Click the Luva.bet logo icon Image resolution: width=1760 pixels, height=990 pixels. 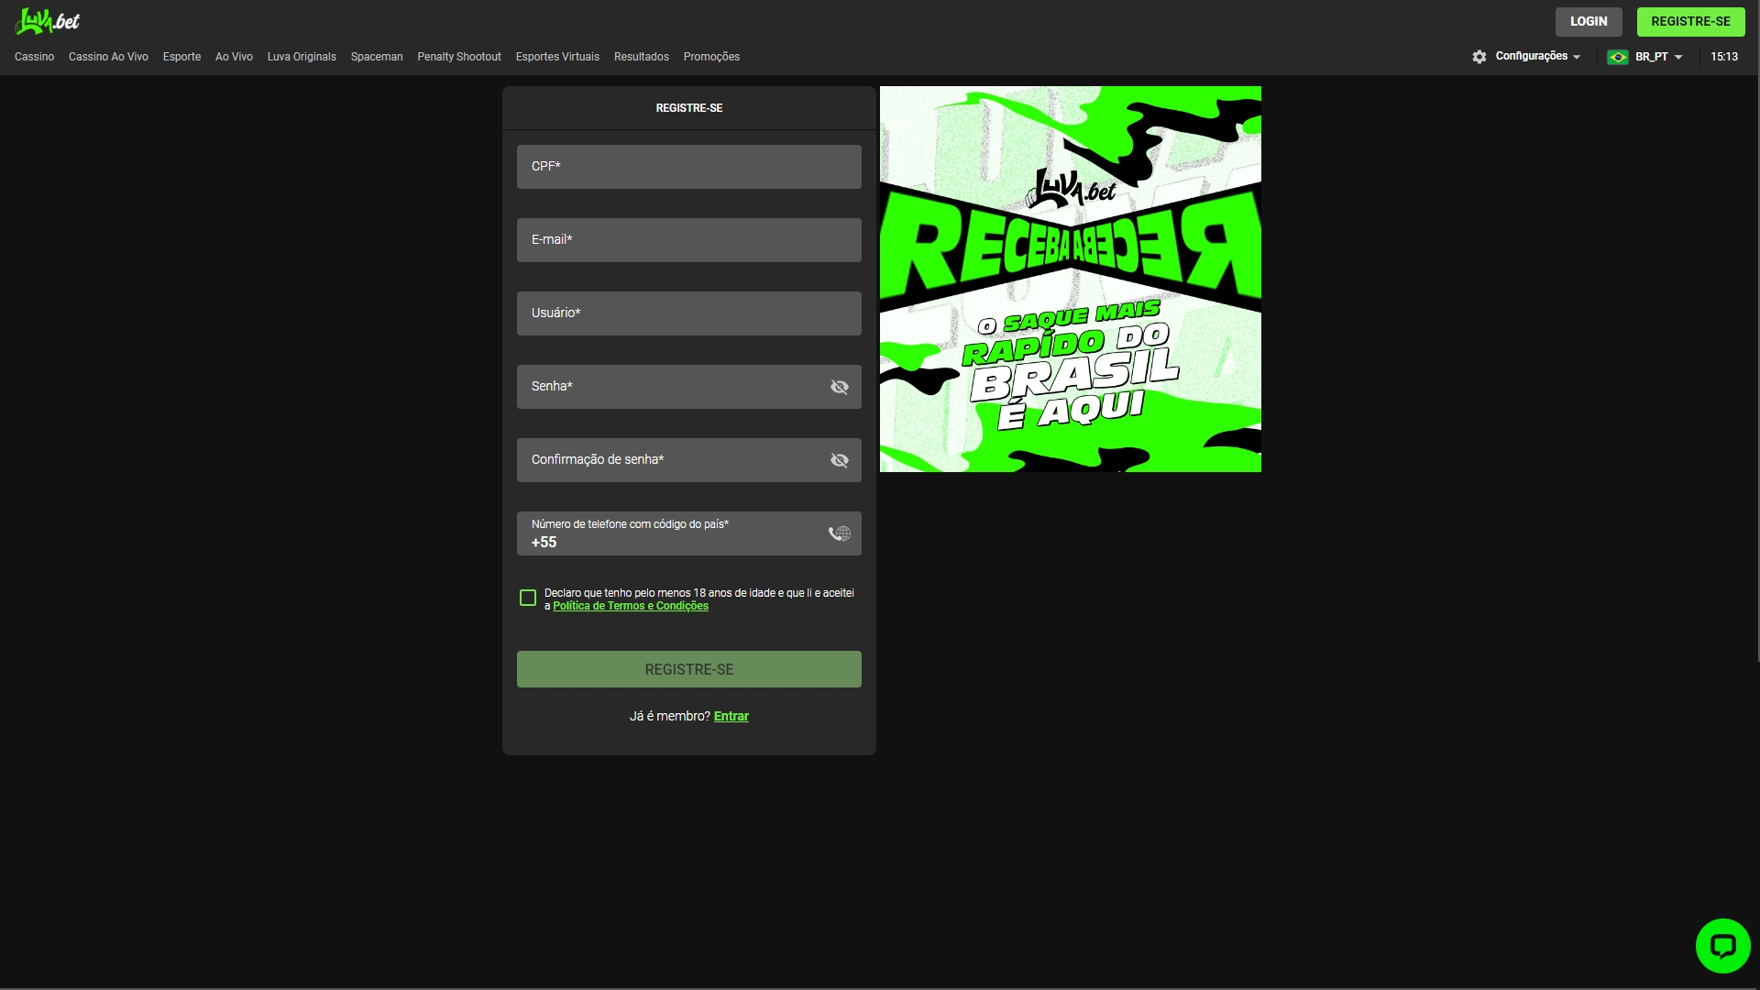(x=49, y=20)
